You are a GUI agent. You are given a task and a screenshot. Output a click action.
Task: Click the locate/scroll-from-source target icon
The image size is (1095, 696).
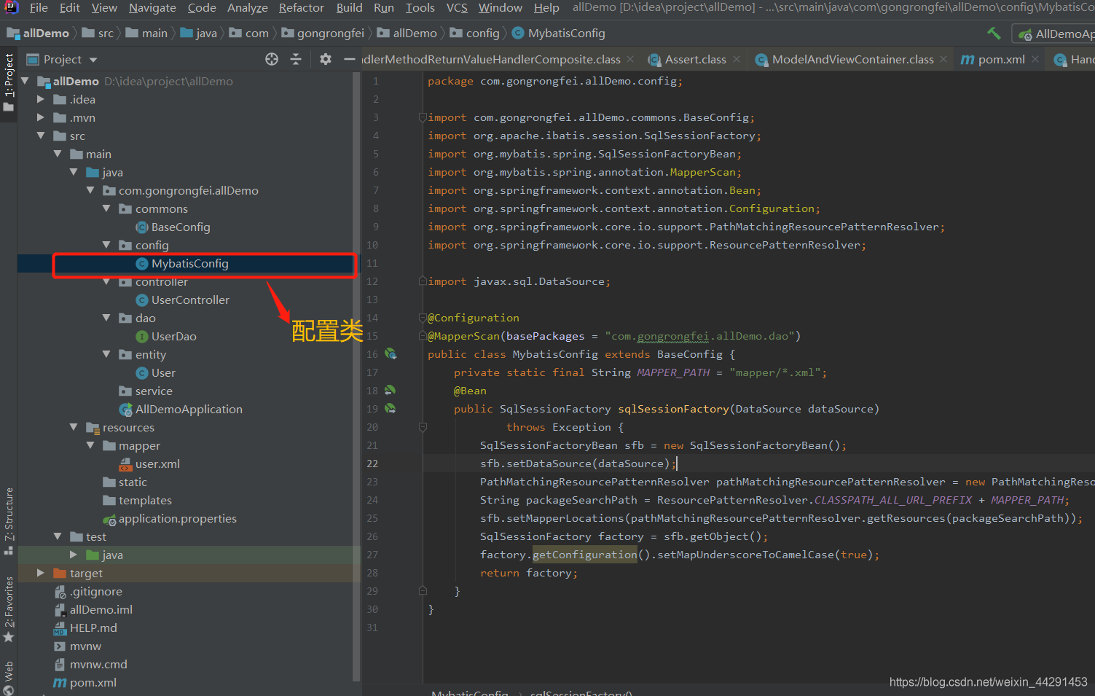point(272,59)
